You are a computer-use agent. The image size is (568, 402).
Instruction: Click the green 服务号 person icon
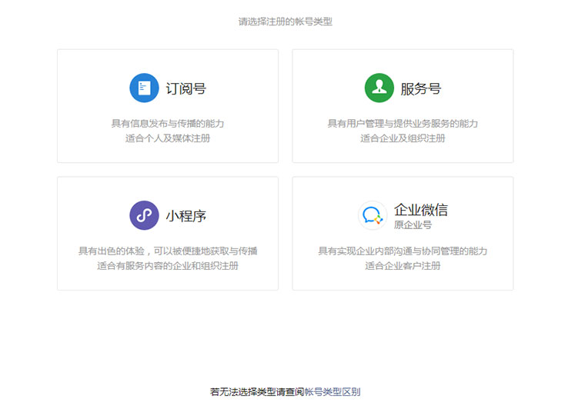(x=379, y=88)
